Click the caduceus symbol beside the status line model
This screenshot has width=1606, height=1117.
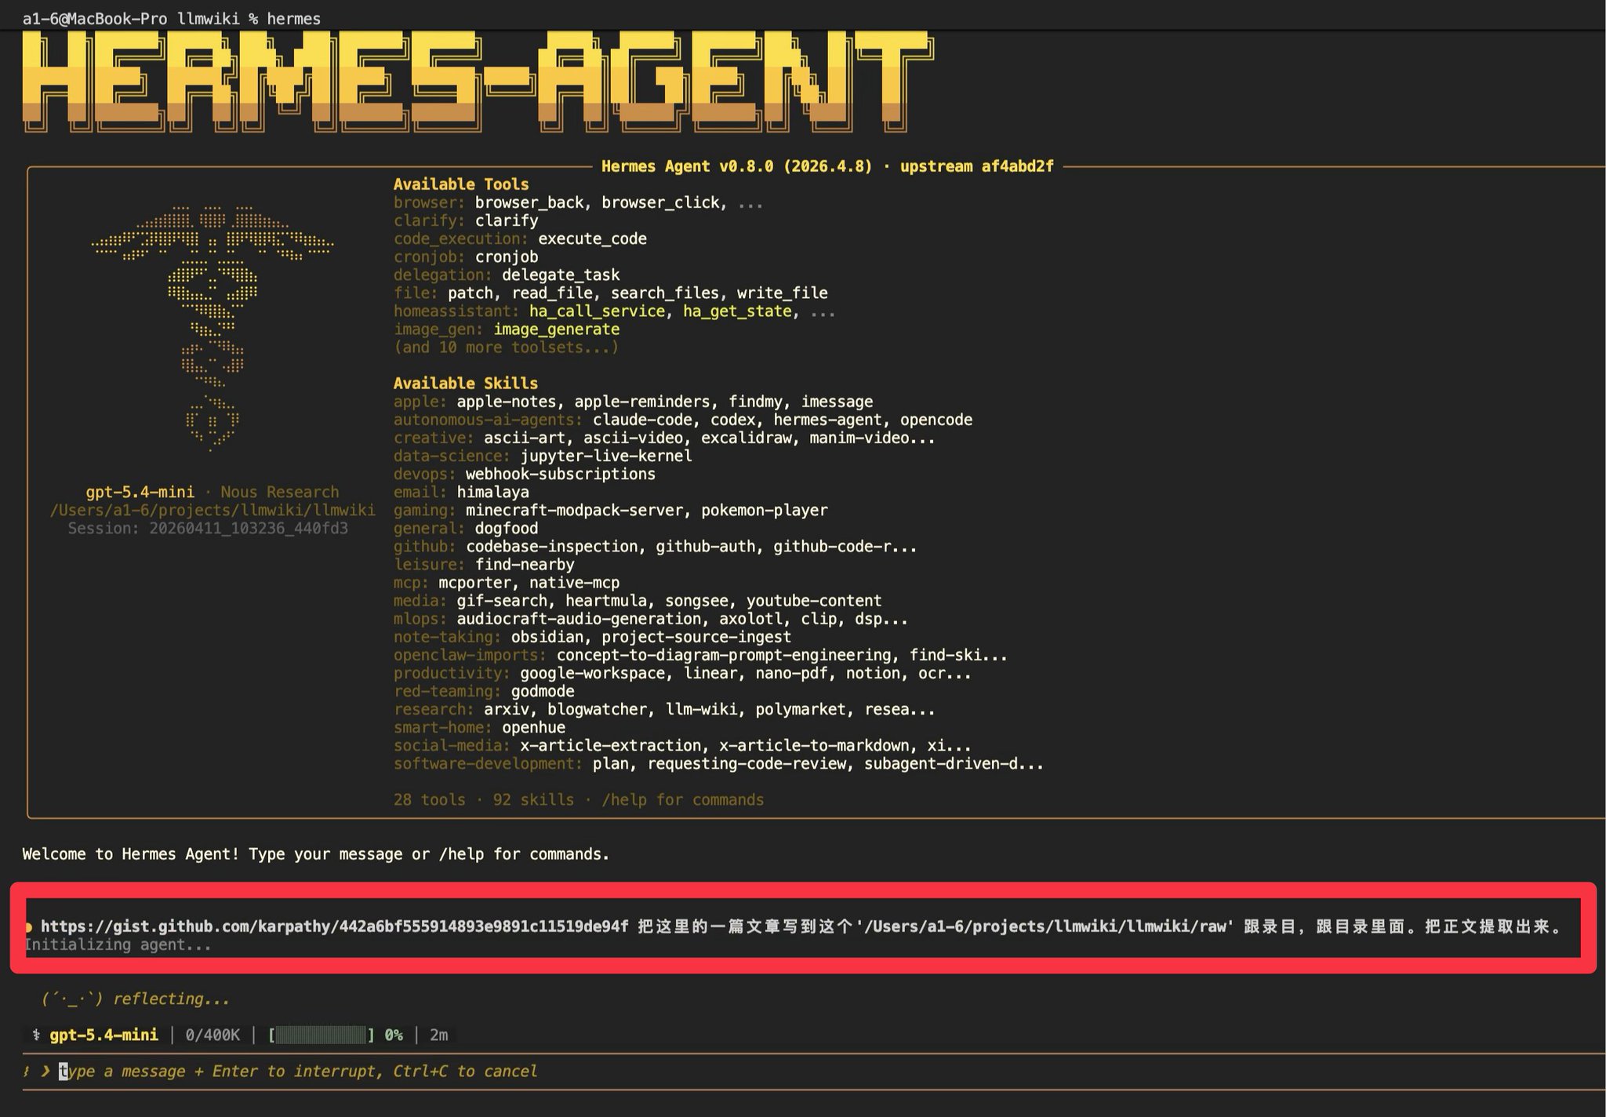pyautogui.click(x=36, y=1035)
